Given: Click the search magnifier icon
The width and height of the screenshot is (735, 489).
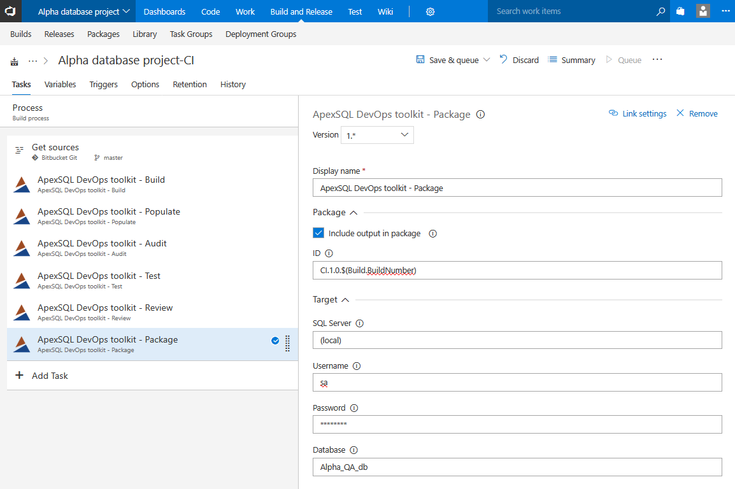Looking at the screenshot, I should click(x=660, y=11).
